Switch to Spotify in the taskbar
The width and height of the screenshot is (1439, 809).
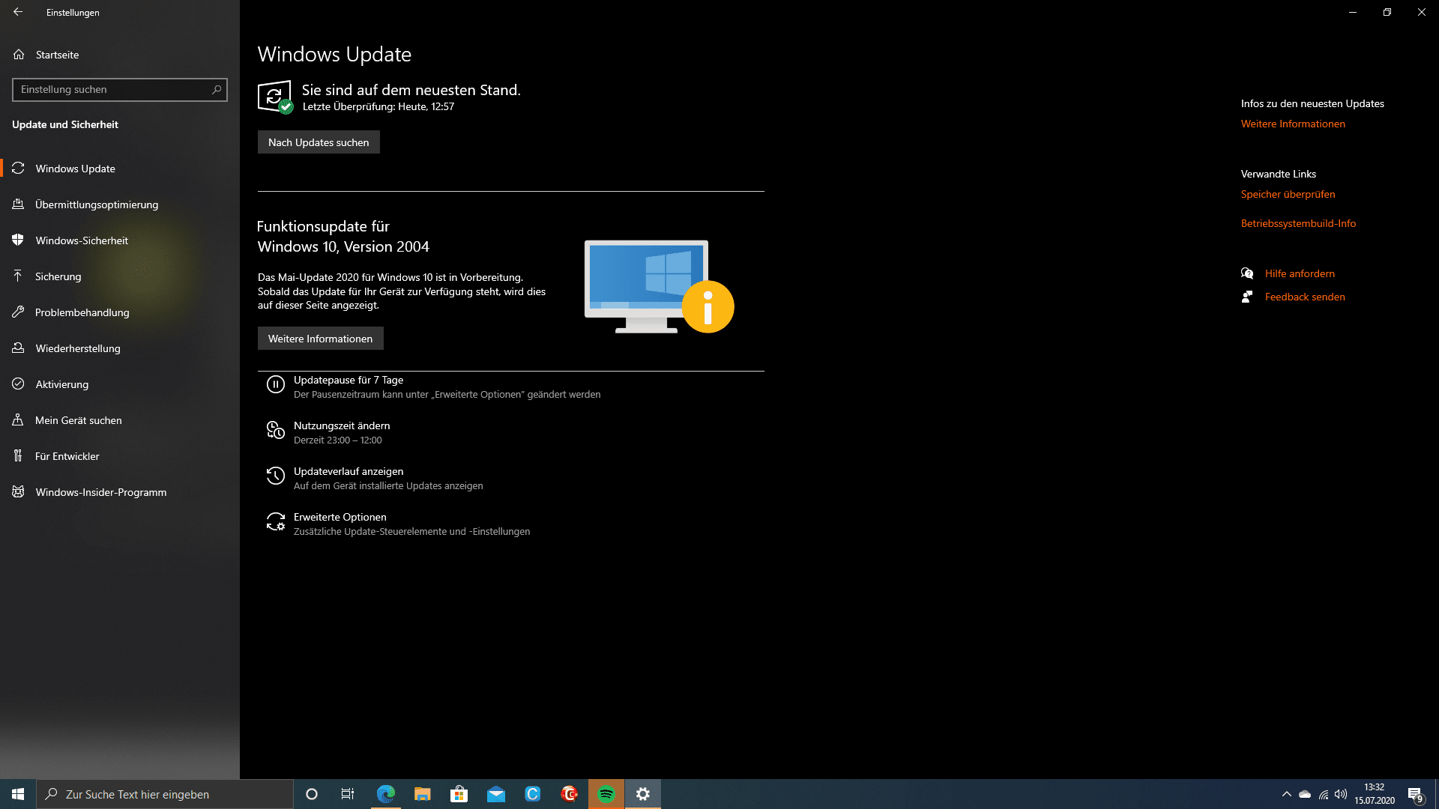coord(606,794)
